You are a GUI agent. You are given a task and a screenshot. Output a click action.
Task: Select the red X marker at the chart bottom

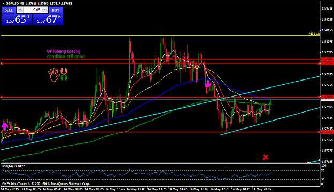(266, 157)
